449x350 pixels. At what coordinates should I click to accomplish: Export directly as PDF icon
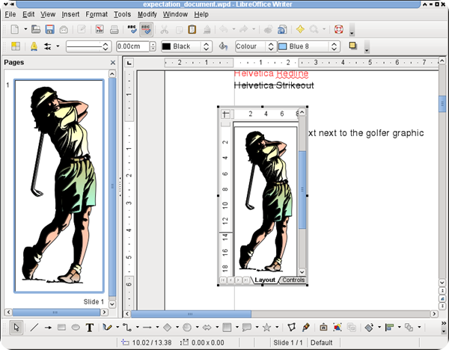click(100, 29)
